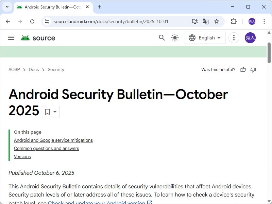Open the search icon in the site header
The height and width of the screenshot is (204, 272).
pos(162,38)
